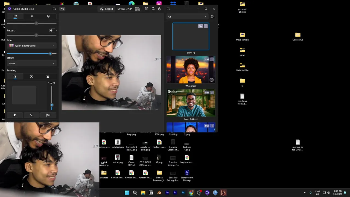Screen dimensions: 350x197
Task: Open File Explorer from taskbar
Action: pyautogui.click(x=143, y=193)
